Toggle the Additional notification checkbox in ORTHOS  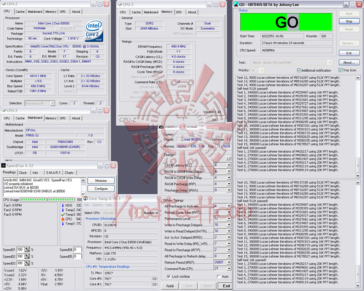pyautogui.click(x=299, y=70)
